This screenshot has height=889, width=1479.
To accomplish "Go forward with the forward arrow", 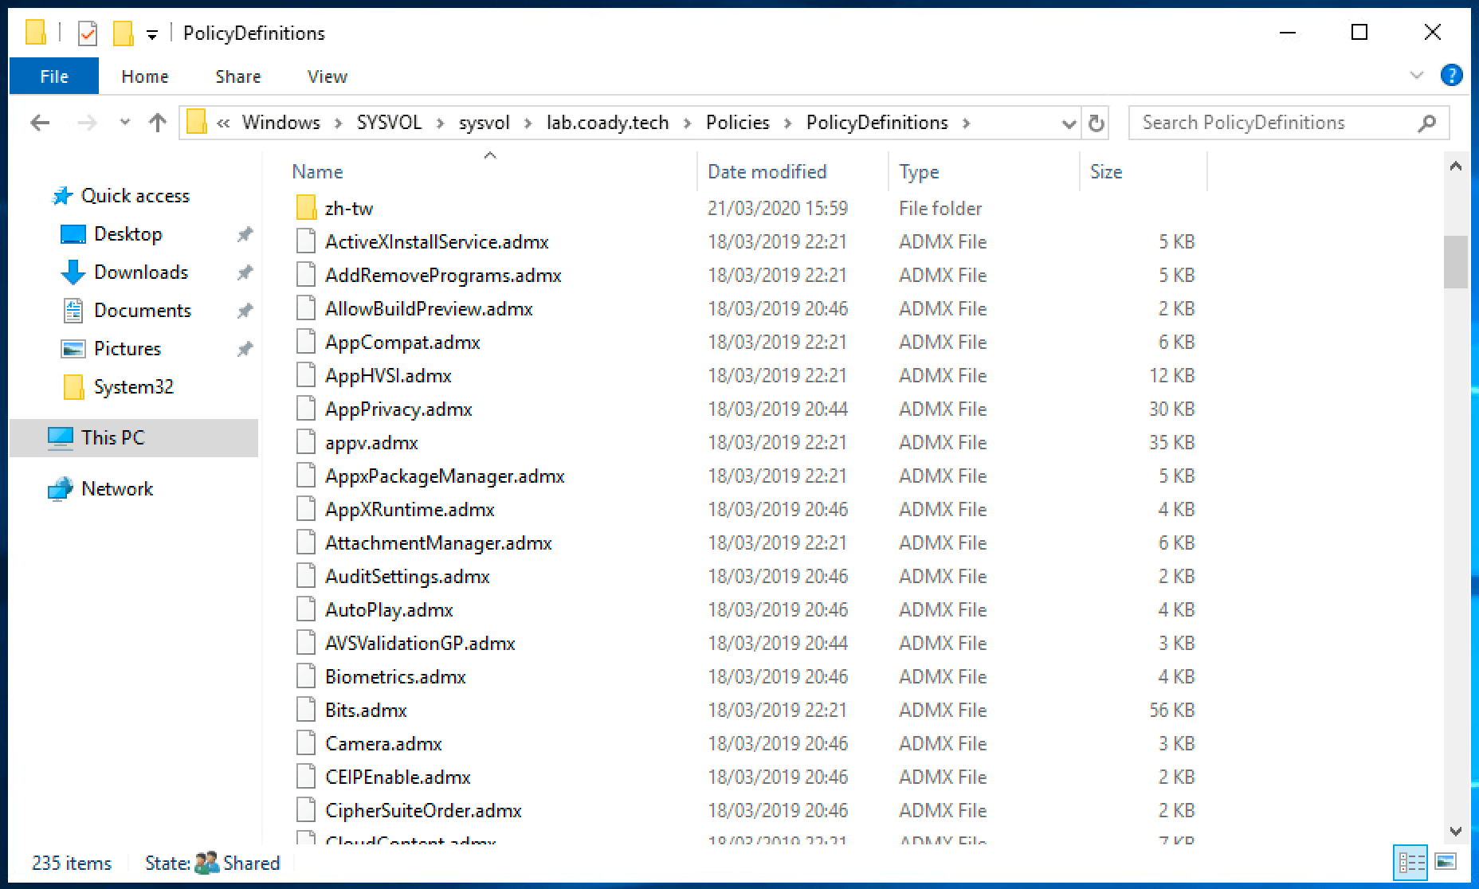I will [87, 123].
